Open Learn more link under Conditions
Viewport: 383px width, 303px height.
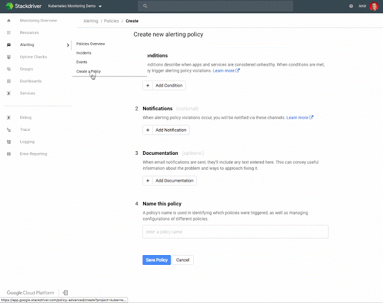point(223,71)
